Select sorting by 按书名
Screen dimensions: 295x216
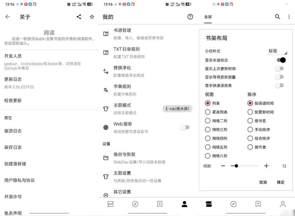click(x=250, y=121)
